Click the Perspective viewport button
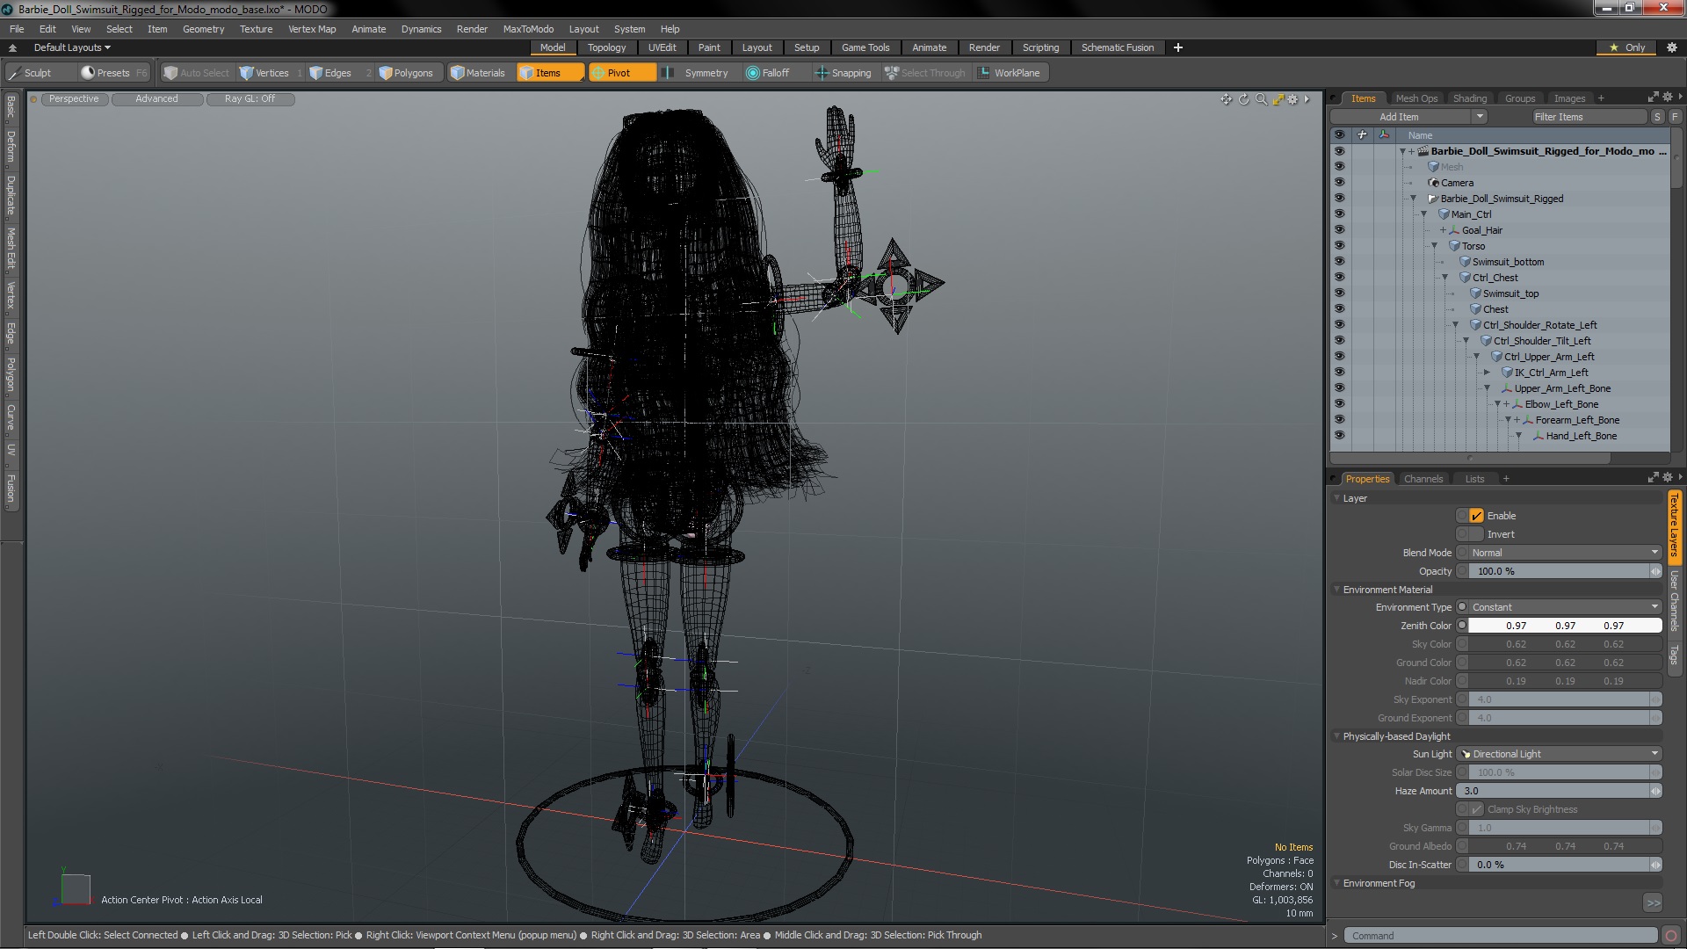The width and height of the screenshot is (1687, 949). (x=74, y=98)
